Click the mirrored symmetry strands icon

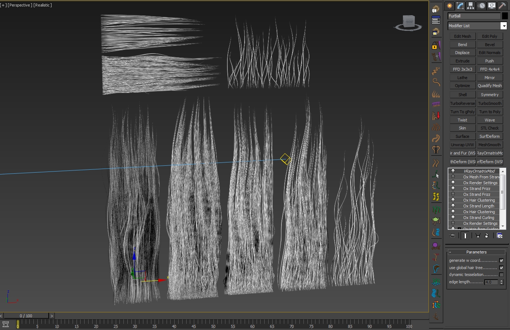[x=436, y=149]
